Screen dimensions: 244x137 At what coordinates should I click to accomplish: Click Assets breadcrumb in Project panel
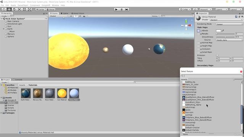click(x=22, y=85)
